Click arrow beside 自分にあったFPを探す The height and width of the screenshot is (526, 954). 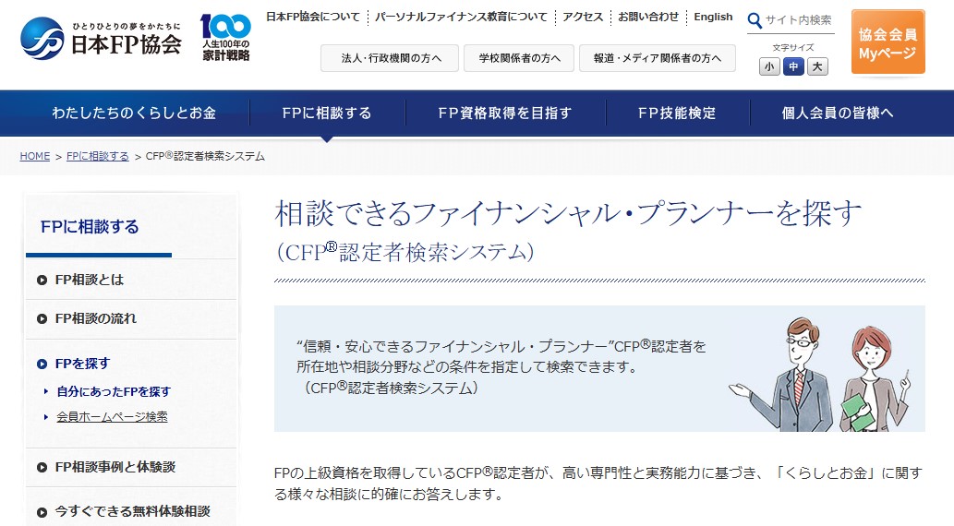click(x=45, y=391)
